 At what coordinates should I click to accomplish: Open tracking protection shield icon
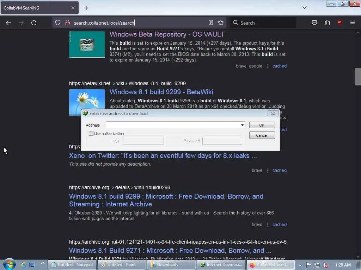coord(58,22)
